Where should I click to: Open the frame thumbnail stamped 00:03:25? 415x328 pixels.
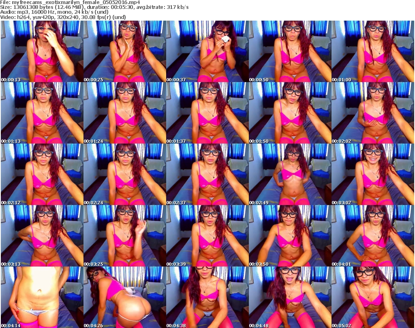pos(125,236)
